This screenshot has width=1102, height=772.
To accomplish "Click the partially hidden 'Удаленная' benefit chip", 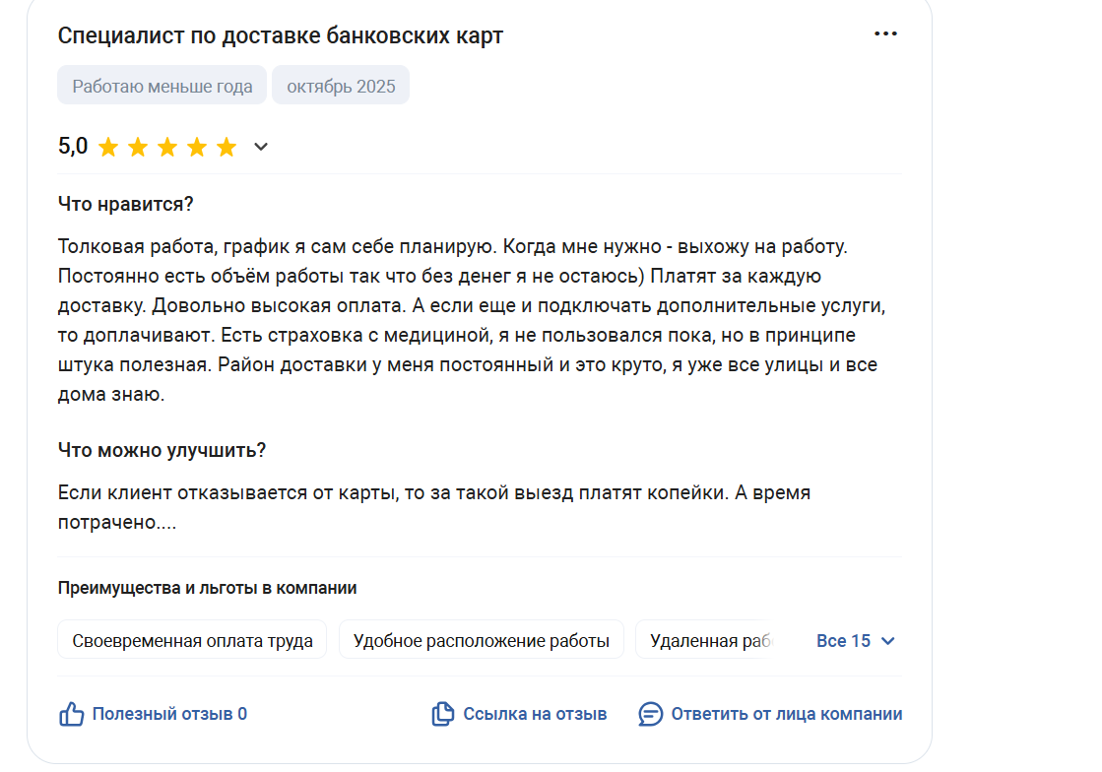I will [x=707, y=641].
